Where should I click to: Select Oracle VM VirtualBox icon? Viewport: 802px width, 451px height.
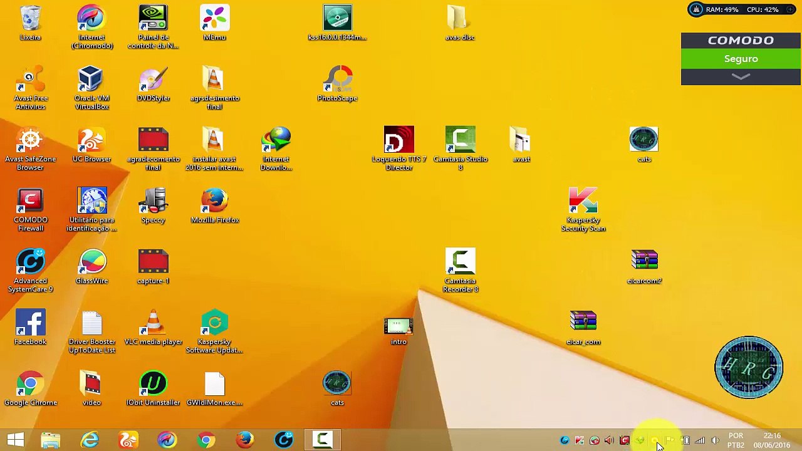[91, 88]
